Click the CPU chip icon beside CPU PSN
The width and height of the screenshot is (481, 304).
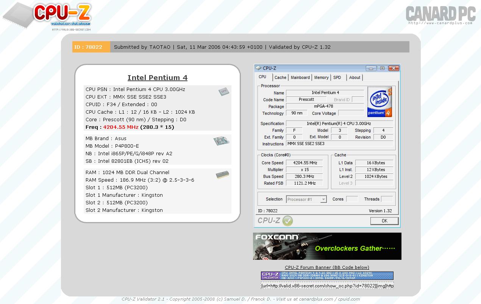pyautogui.click(x=223, y=91)
